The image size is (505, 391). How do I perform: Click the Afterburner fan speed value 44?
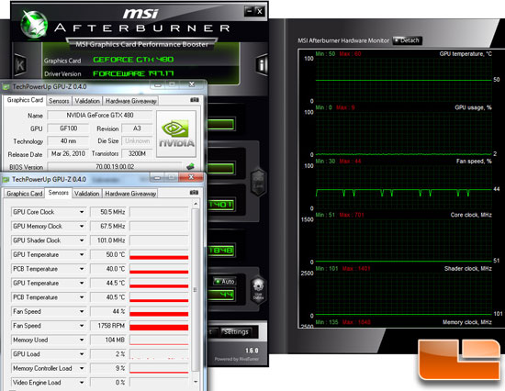[221, 295]
